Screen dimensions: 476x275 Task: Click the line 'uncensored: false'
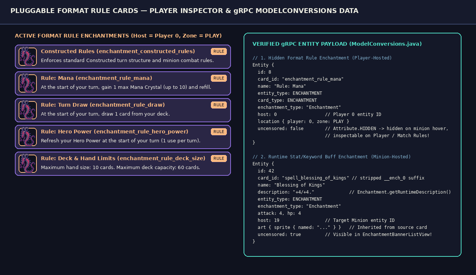click(280, 129)
